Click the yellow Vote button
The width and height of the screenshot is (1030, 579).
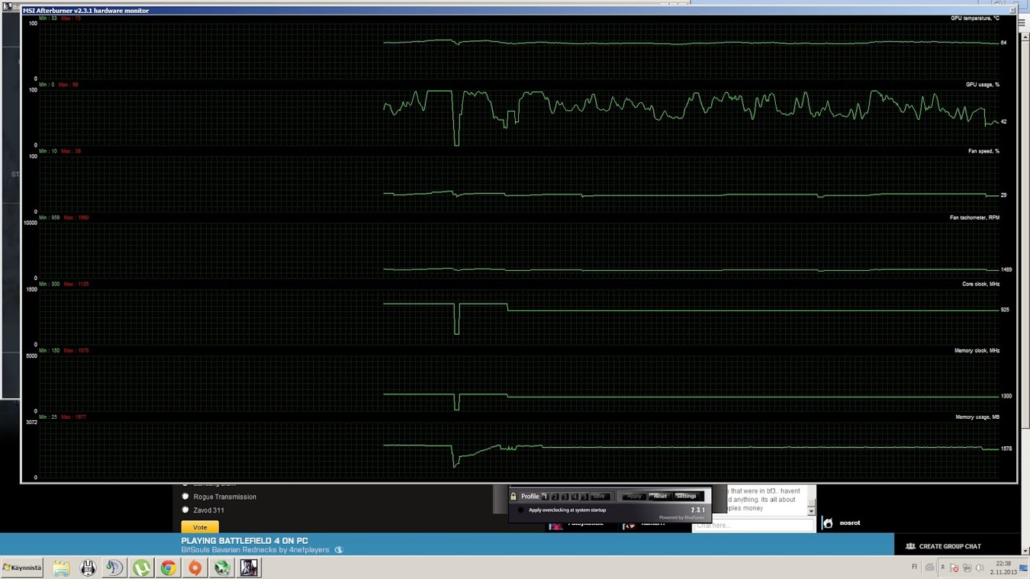pos(199,527)
